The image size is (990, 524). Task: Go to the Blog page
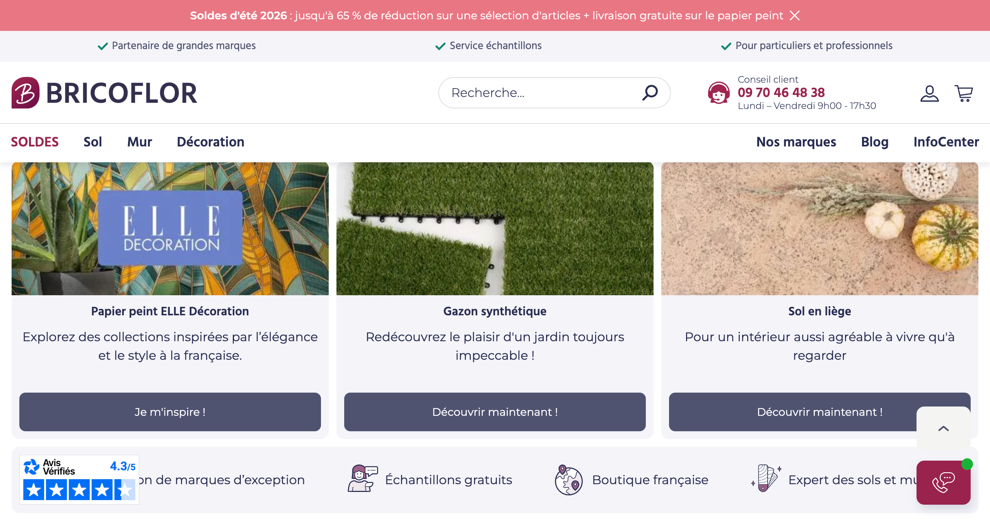tap(875, 142)
